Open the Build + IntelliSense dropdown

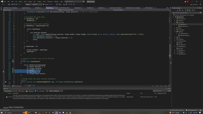[56, 91]
